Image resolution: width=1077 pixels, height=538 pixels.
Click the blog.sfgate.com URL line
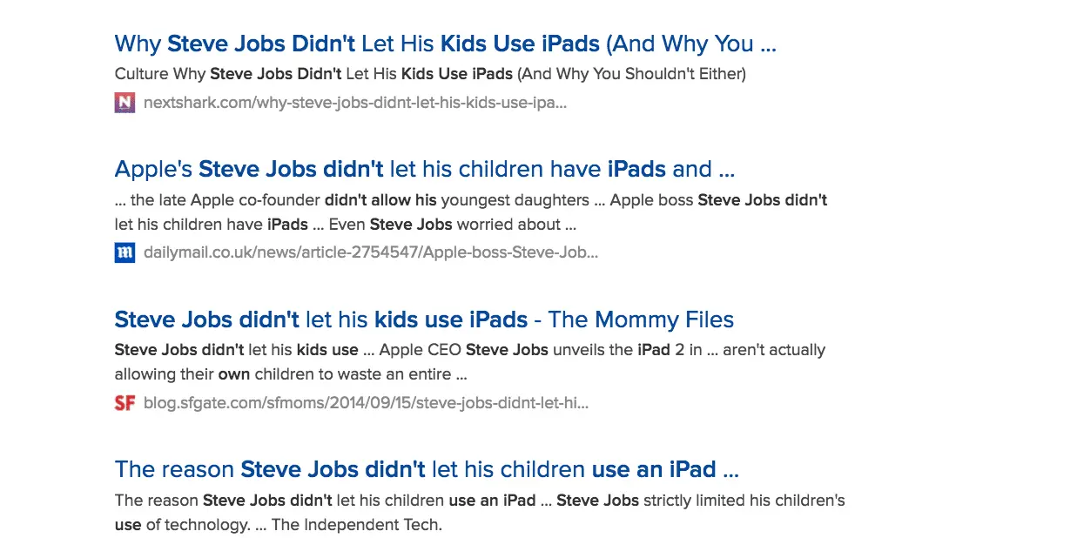(367, 404)
